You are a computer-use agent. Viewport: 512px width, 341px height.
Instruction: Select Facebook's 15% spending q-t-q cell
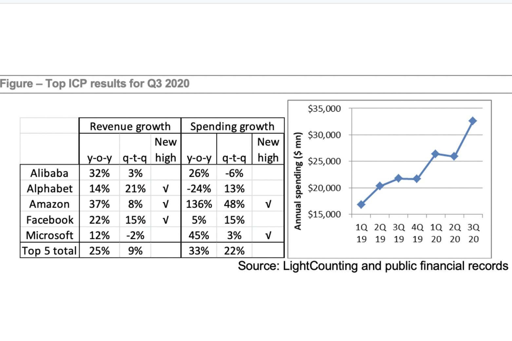pyautogui.click(x=234, y=220)
